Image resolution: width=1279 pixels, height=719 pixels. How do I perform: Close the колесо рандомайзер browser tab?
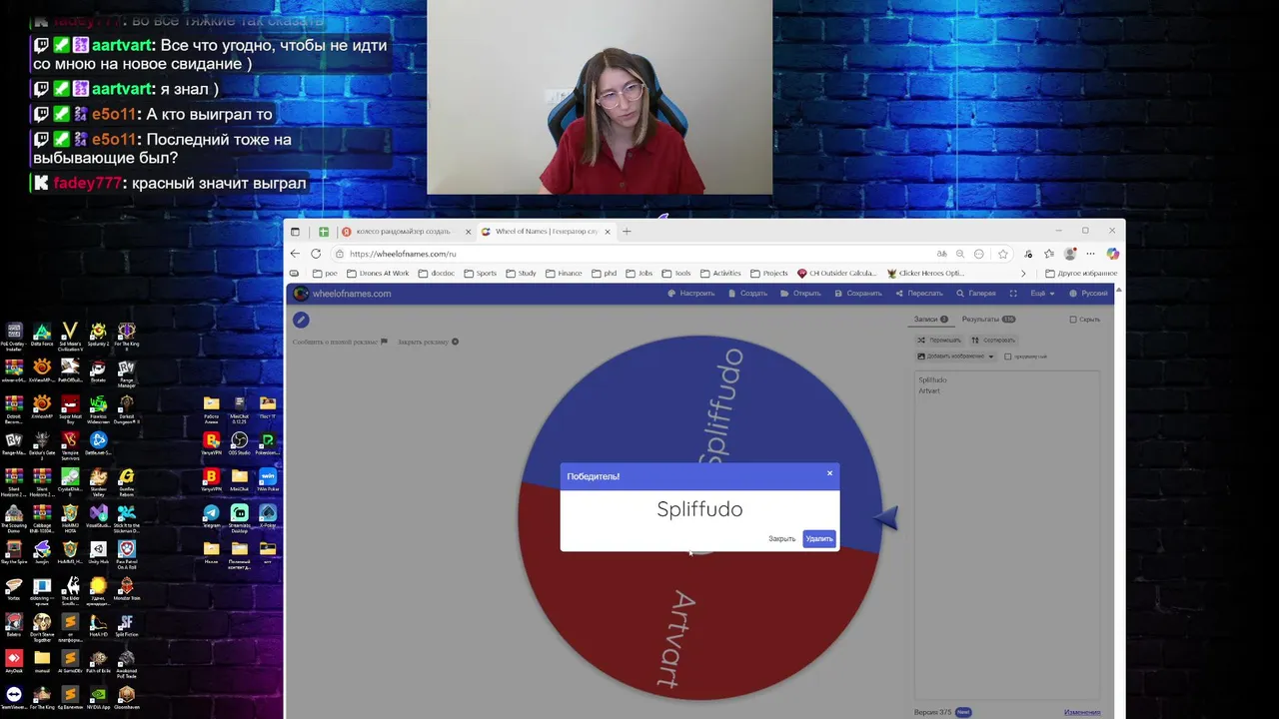pyautogui.click(x=468, y=231)
